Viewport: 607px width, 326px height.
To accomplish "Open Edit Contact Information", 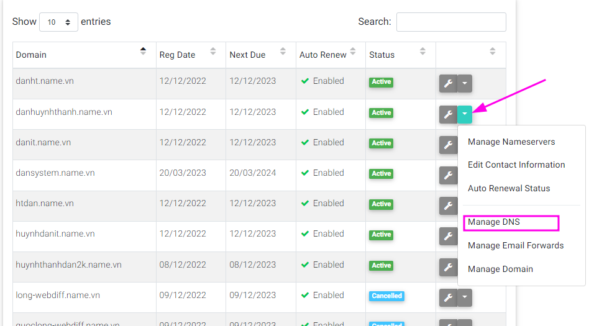I will click(x=516, y=165).
